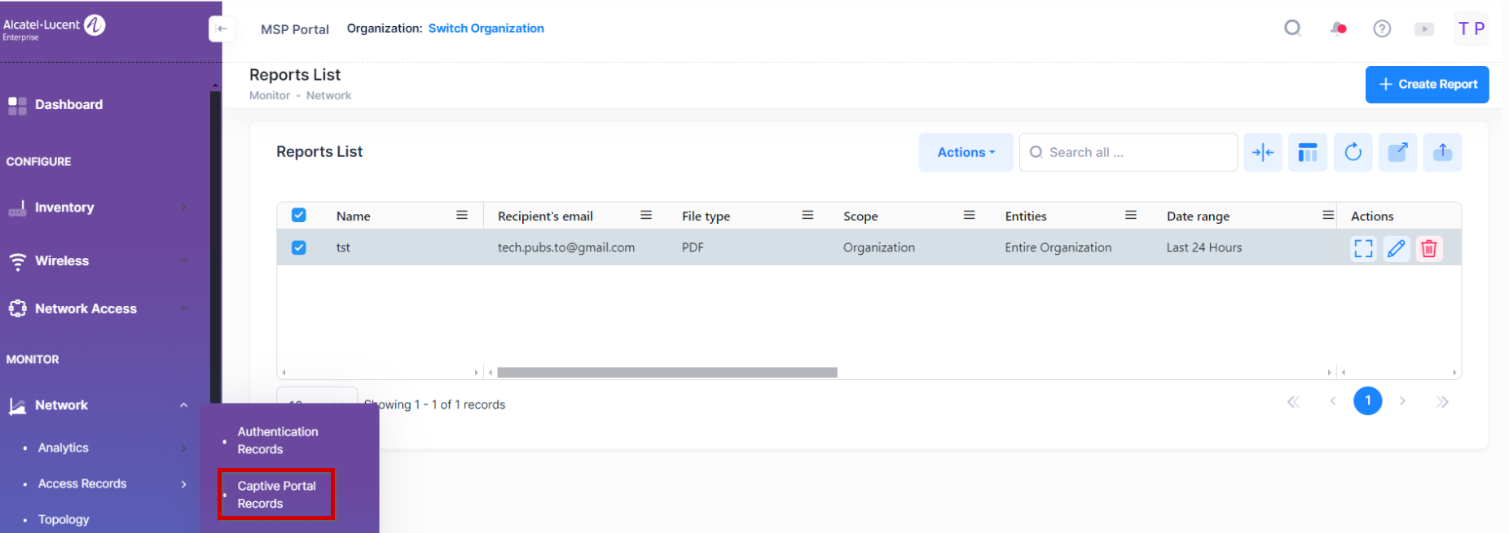1509x533 pixels.
Task: Edit the tst report with pencil icon
Action: pyautogui.click(x=1396, y=248)
